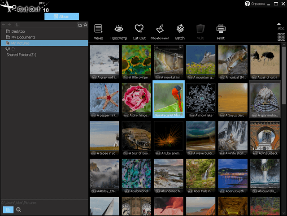Click the Print printer icon
287x216 pixels.
pos(221,31)
